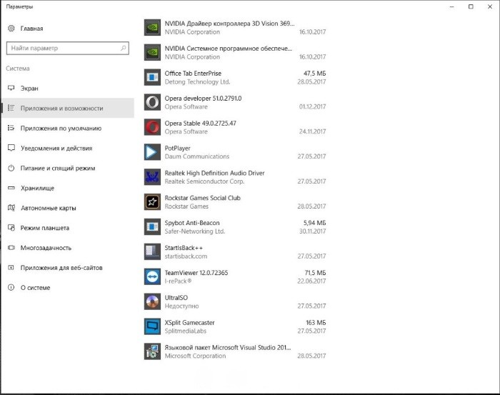Click the Главная gear icon
The image size is (500, 395).
[11, 29]
